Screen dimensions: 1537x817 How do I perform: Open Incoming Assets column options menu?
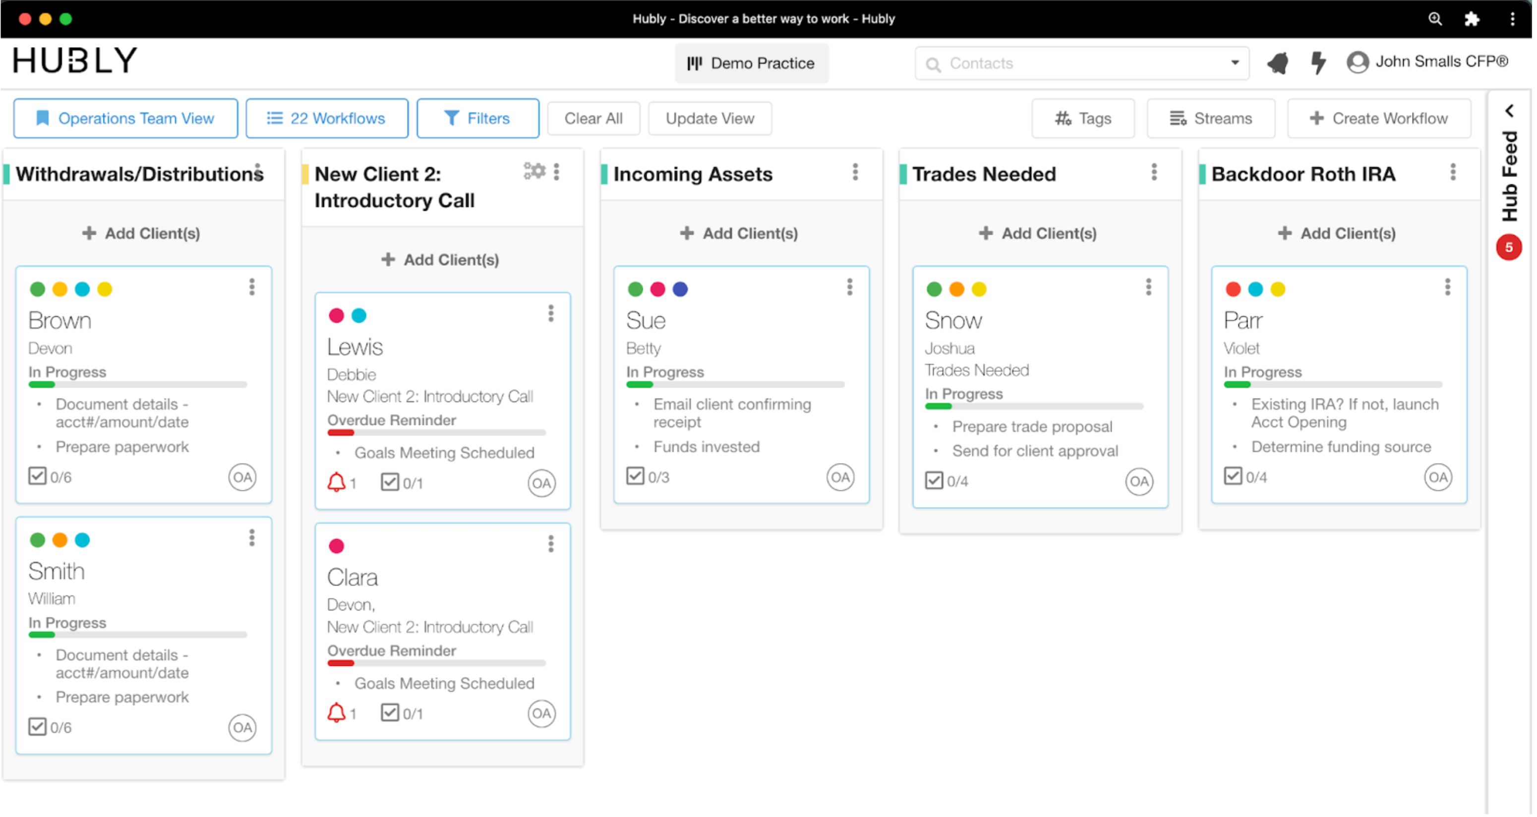[855, 173]
